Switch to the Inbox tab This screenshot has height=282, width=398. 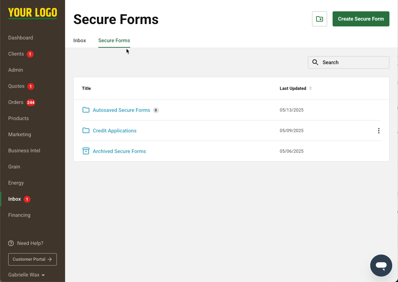coord(79,40)
